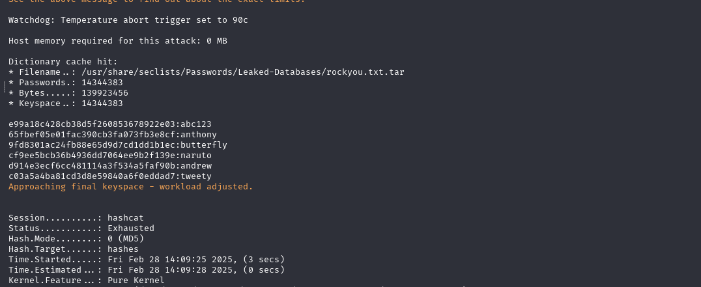
Task: Click the Time.Started timestamp line
Action: click(x=147, y=259)
